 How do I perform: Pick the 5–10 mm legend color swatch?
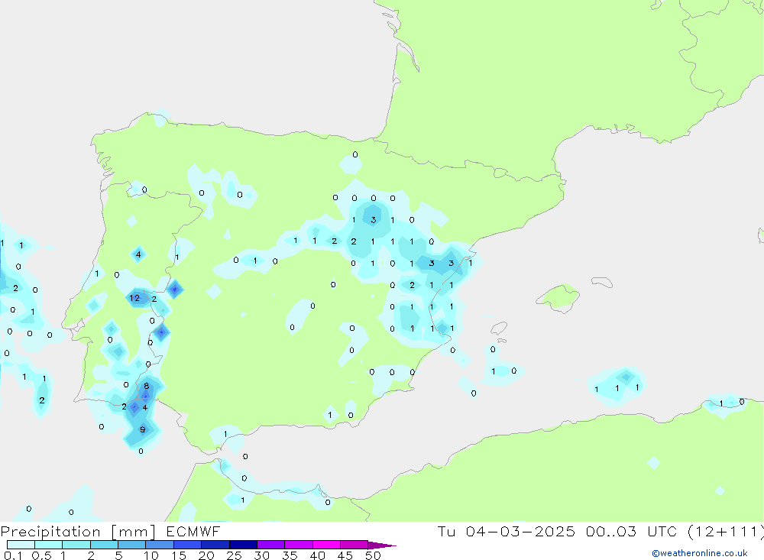(x=132, y=545)
